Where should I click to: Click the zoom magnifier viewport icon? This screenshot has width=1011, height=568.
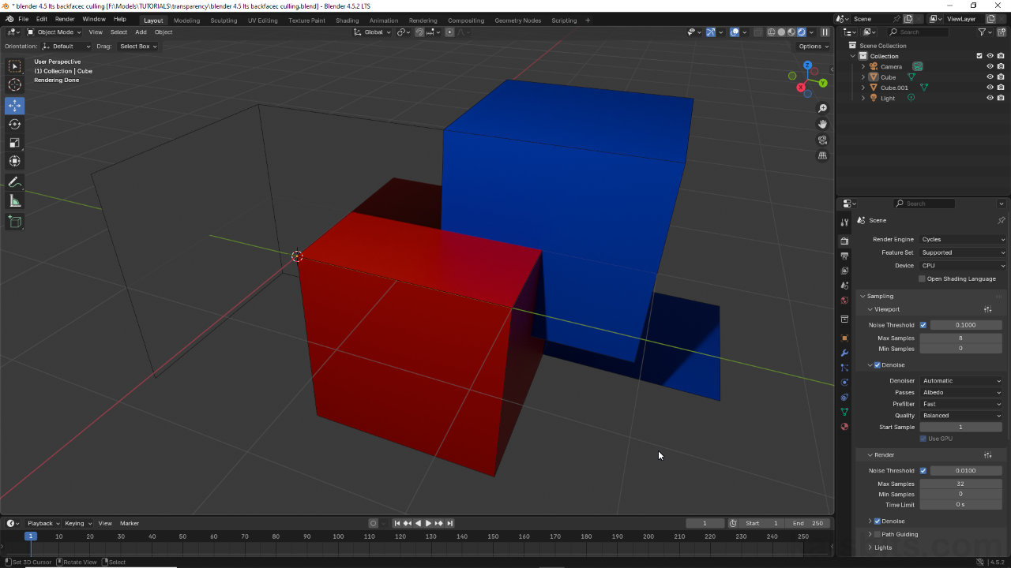[822, 108]
